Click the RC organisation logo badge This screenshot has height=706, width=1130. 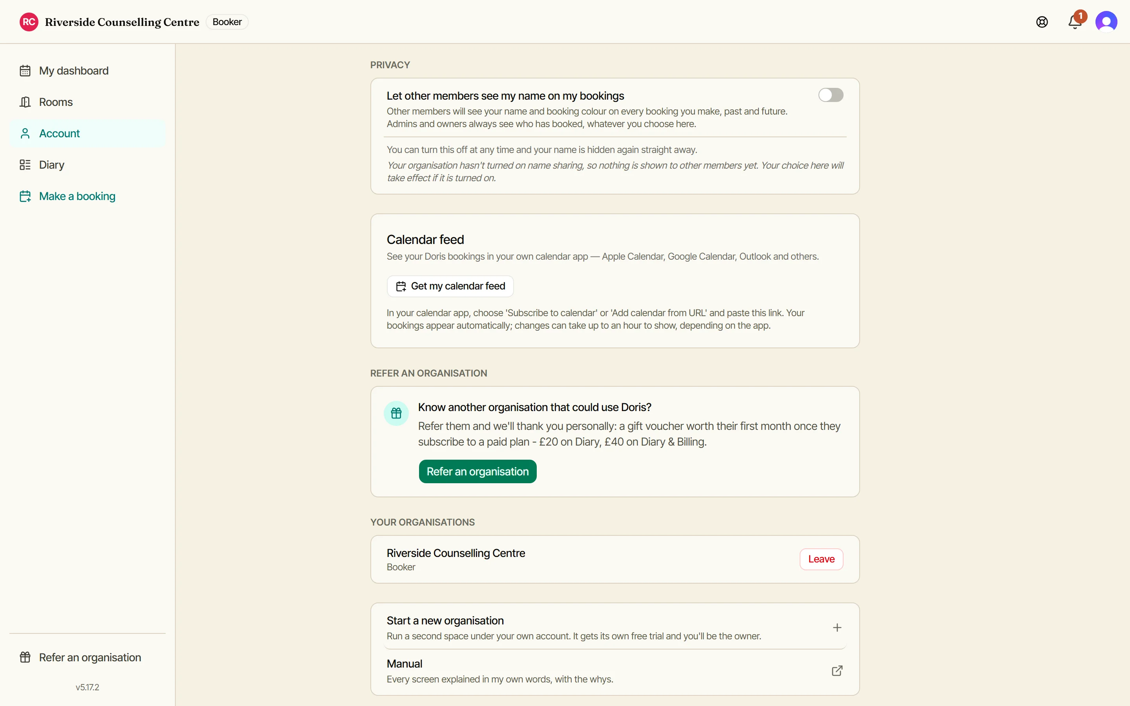pyautogui.click(x=29, y=22)
